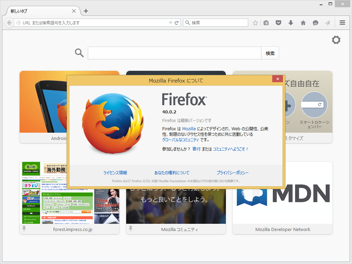Image resolution: width=352 pixels, height=264 pixels.
Task: Click the share paper-plane icon
Action: (327, 23)
